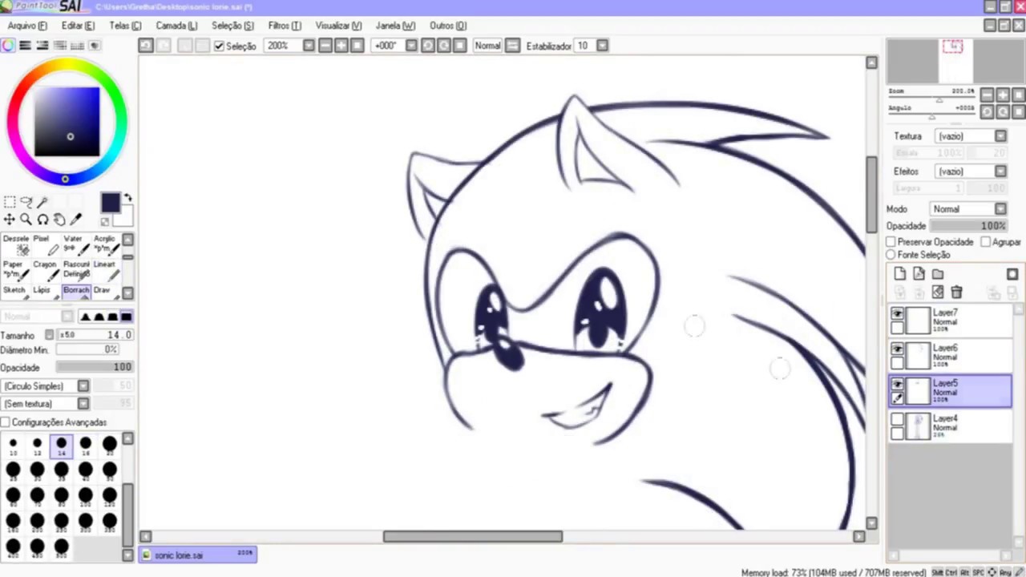Screen dimensions: 1026x577
Task: Select the Move tool
Action: click(x=9, y=220)
